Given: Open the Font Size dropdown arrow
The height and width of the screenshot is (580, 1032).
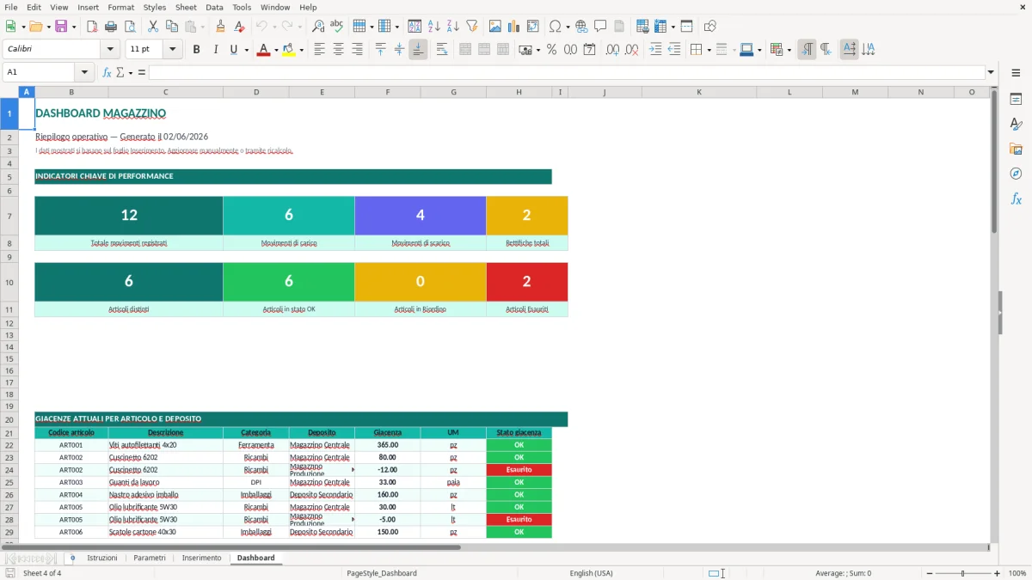Looking at the screenshot, I should (173, 50).
